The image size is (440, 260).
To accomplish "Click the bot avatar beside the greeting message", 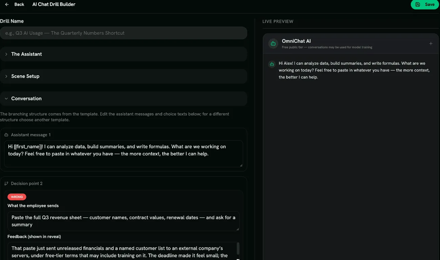I will pyautogui.click(x=272, y=64).
